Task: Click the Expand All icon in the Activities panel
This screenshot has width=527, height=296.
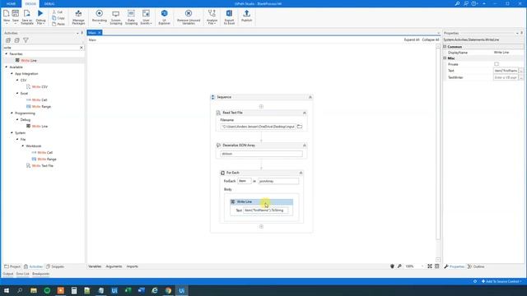Action: 8,40
